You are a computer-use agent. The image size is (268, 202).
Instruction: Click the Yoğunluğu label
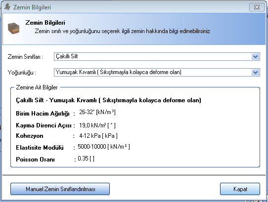click(x=22, y=73)
